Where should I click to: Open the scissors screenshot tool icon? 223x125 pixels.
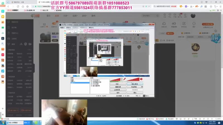tap(191, 6)
